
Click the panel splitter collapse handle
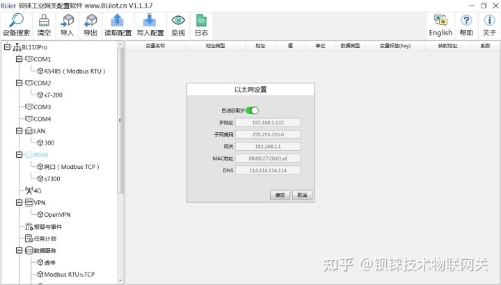120,121
